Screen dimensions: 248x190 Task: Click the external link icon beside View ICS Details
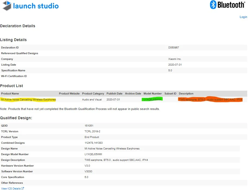(23, 188)
